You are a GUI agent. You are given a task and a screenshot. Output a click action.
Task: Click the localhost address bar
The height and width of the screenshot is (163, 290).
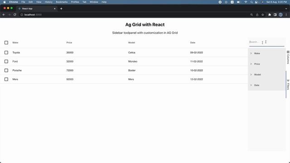135,14
